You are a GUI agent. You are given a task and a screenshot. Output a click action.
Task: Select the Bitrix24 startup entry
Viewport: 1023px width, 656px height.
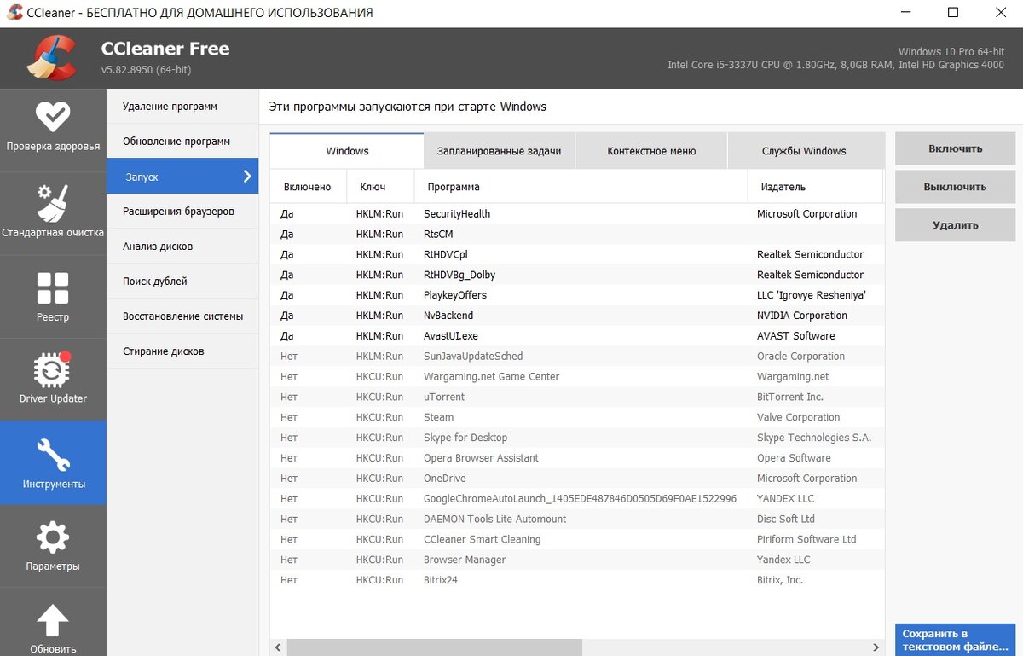pos(577,580)
